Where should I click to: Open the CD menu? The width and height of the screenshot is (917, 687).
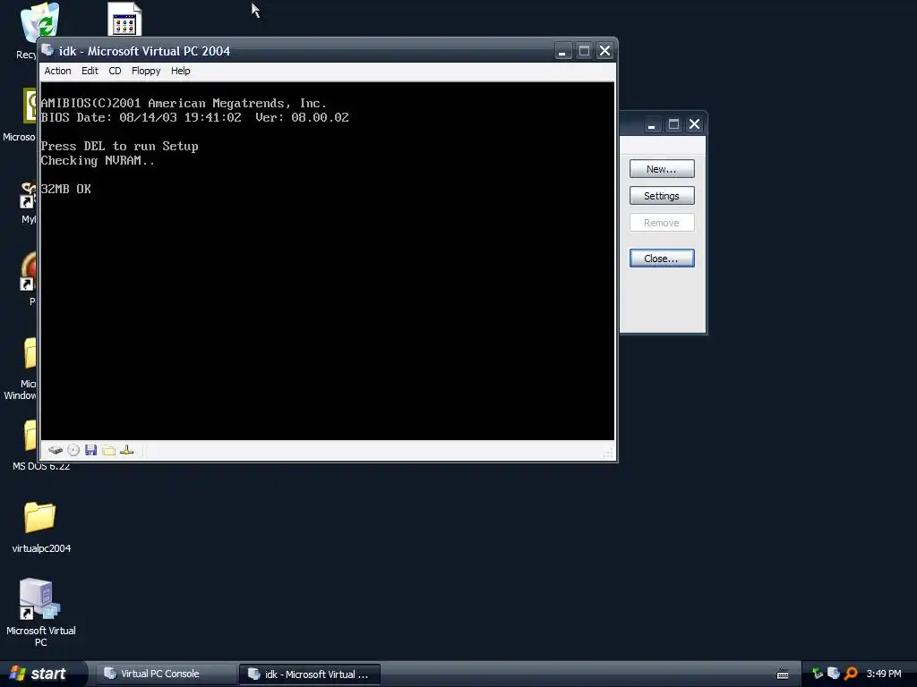[115, 71]
